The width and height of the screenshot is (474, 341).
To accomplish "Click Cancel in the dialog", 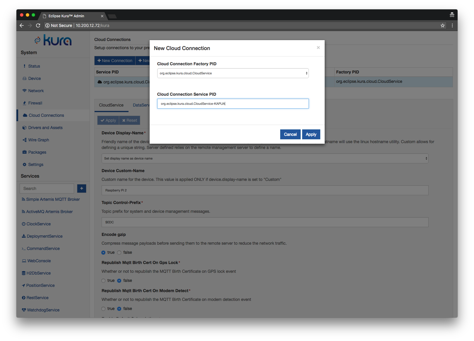I will coord(290,134).
